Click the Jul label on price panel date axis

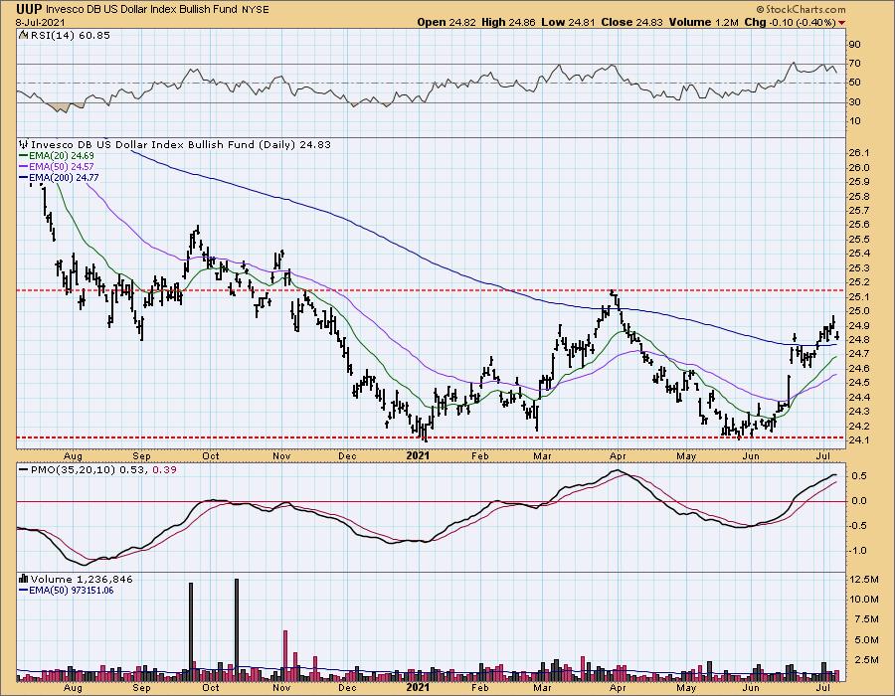[x=822, y=456]
